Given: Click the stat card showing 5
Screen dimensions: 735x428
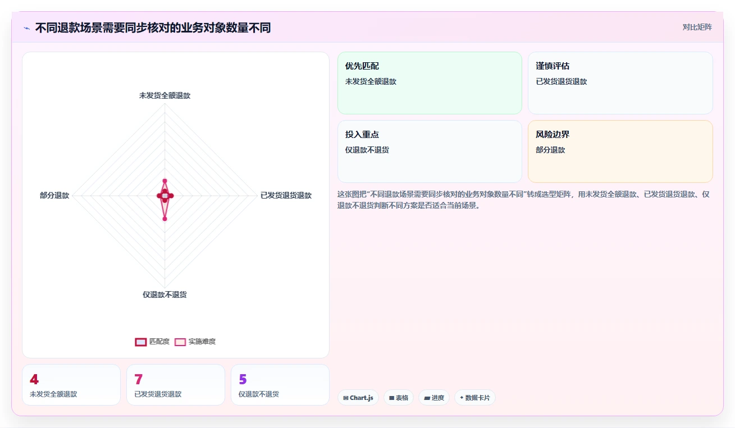Looking at the screenshot, I should click(x=280, y=385).
